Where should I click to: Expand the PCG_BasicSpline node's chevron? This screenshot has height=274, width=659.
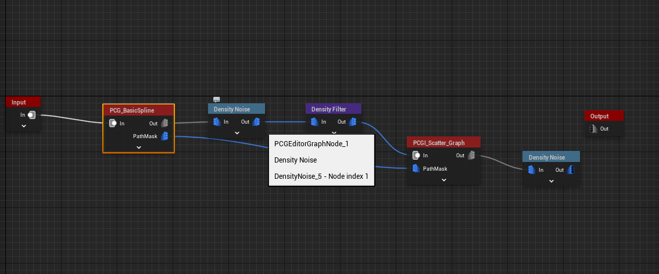coord(139,147)
